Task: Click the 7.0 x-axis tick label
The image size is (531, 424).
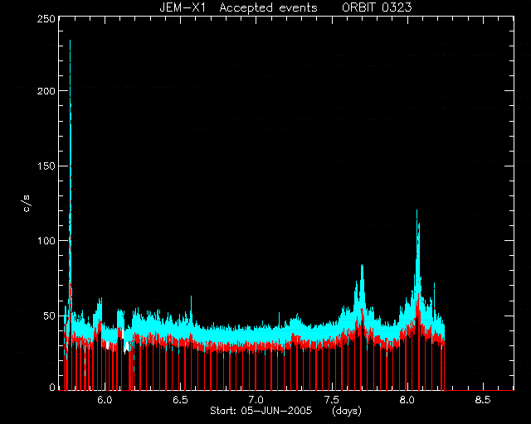Action: pyautogui.click(x=256, y=400)
